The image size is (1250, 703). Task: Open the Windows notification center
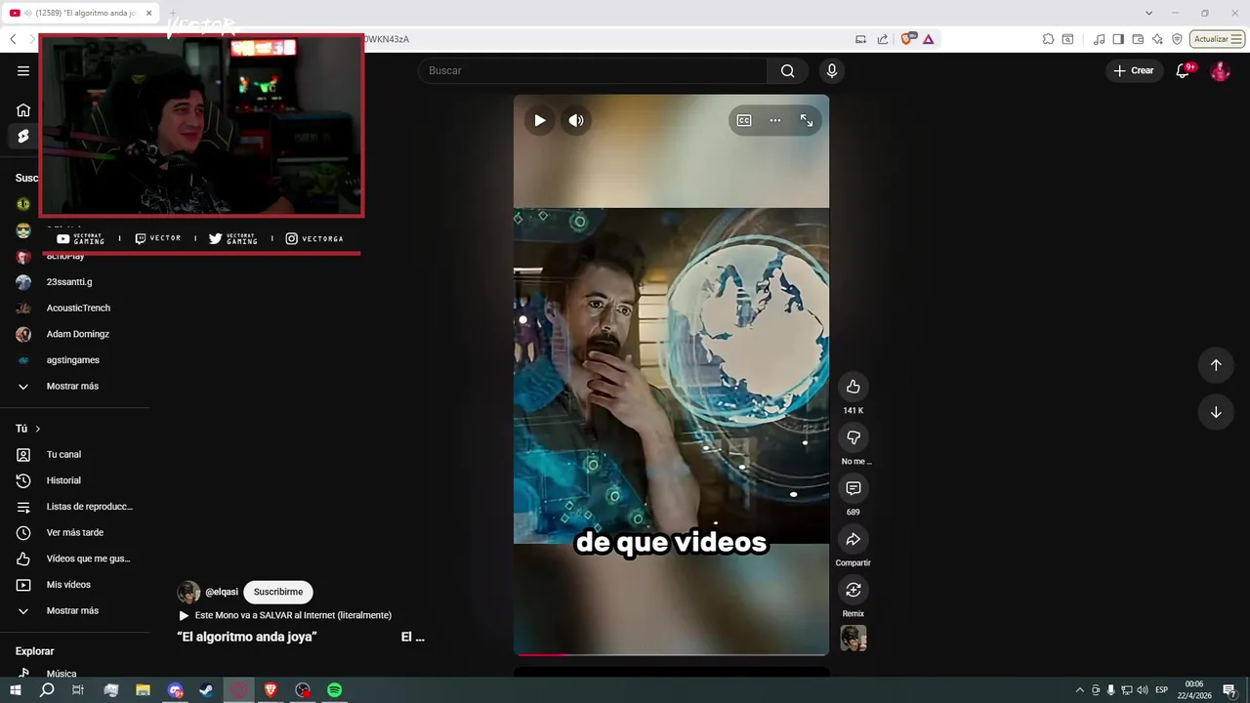[1230, 690]
